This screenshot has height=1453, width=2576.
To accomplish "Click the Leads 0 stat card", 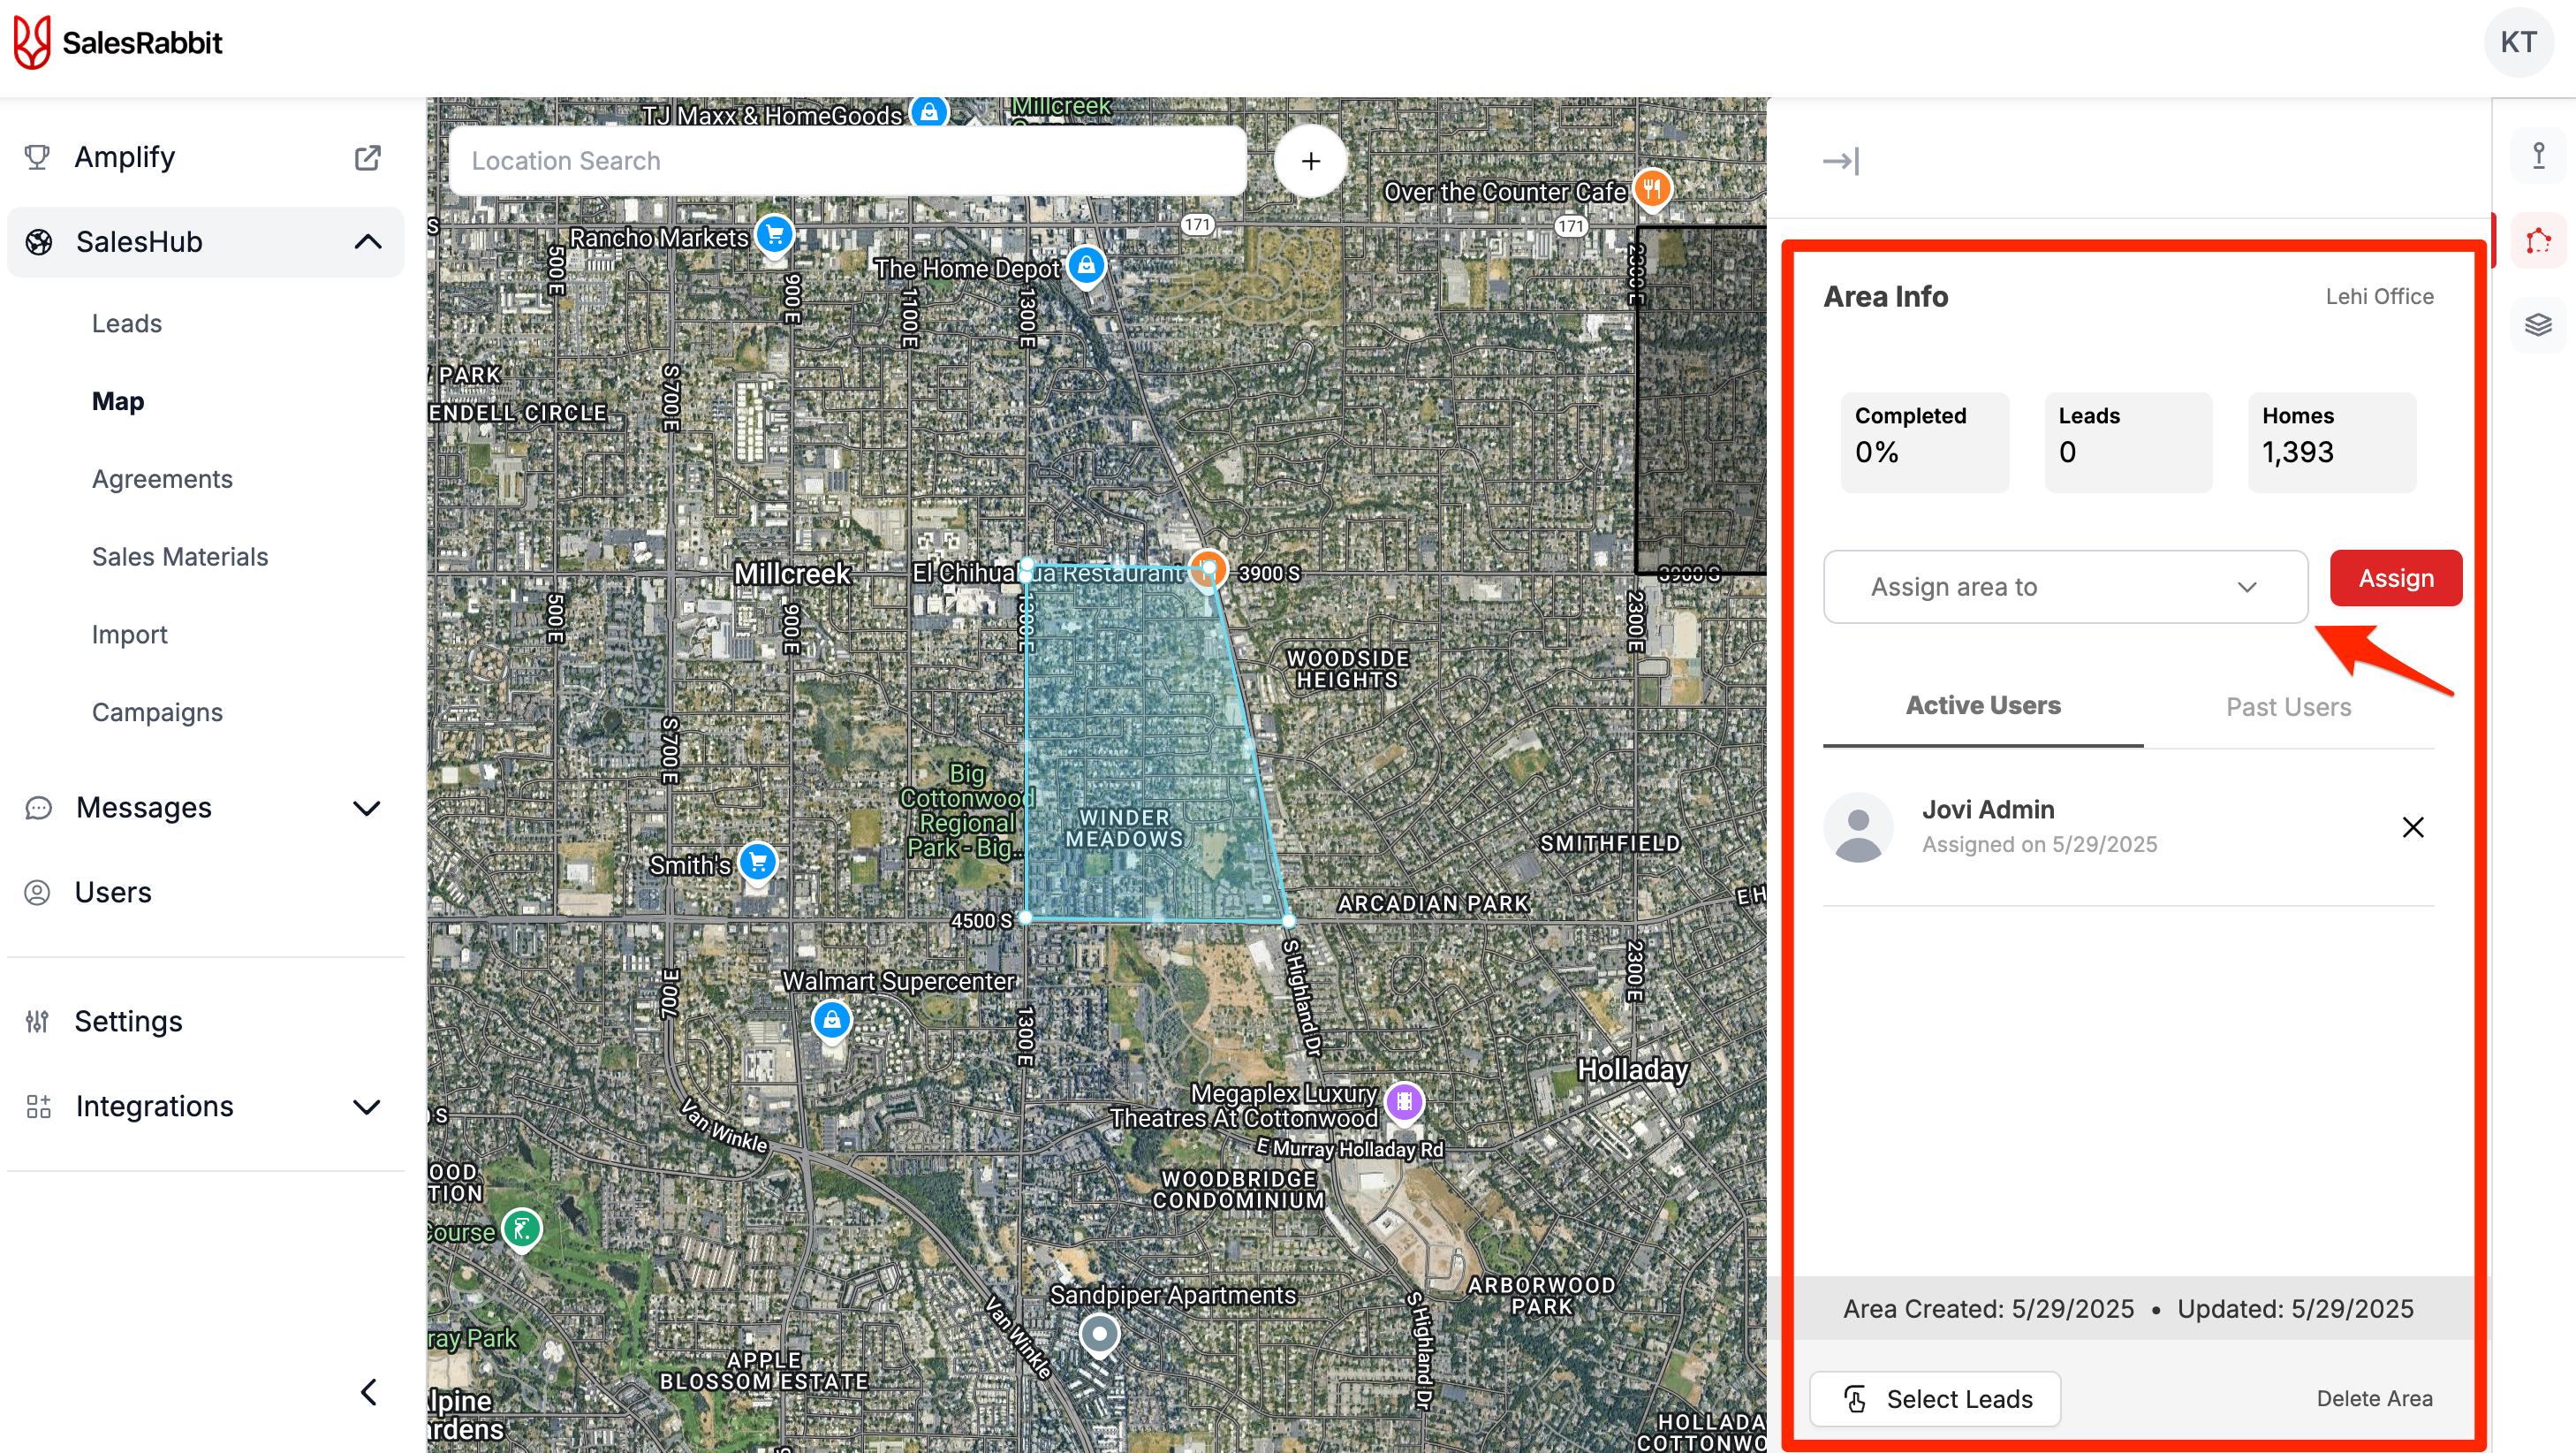I will point(2128,441).
